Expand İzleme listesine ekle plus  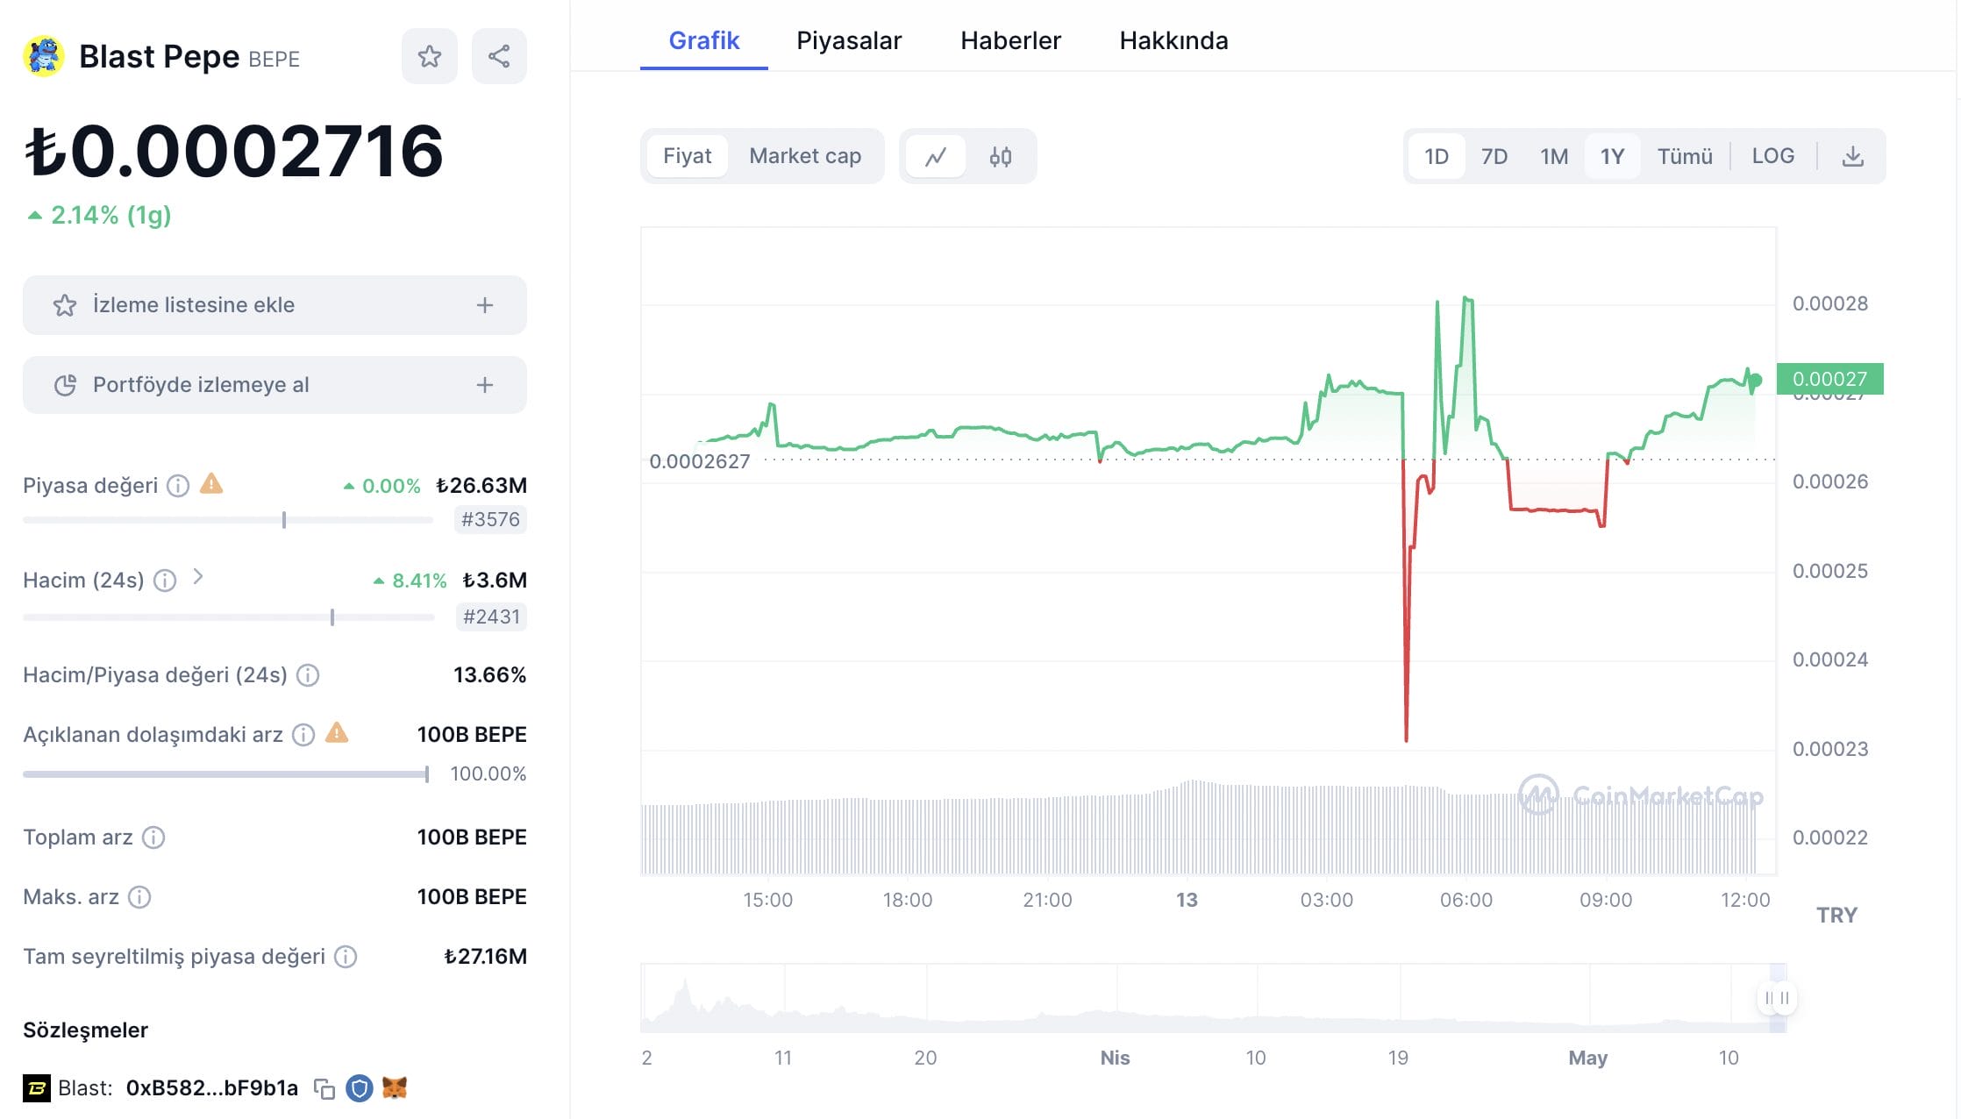pyautogui.click(x=485, y=305)
